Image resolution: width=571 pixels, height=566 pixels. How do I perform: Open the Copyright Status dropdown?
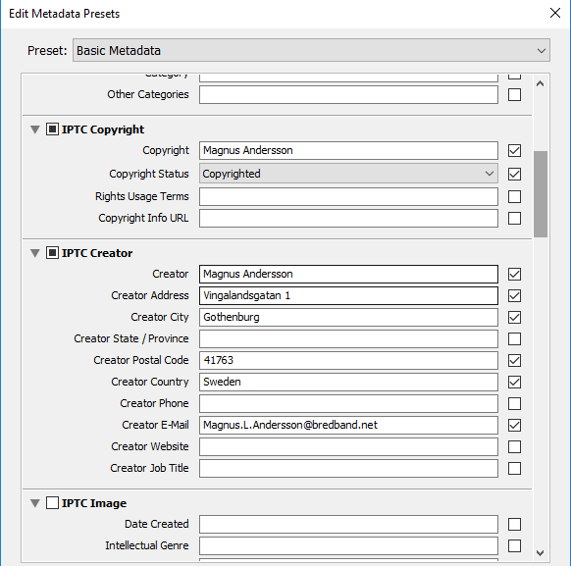pyautogui.click(x=348, y=174)
